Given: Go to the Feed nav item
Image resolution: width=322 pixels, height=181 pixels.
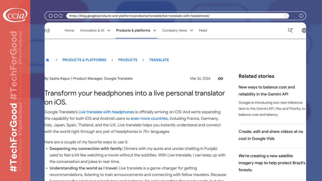Looking at the screenshot, I should pos(203,30).
